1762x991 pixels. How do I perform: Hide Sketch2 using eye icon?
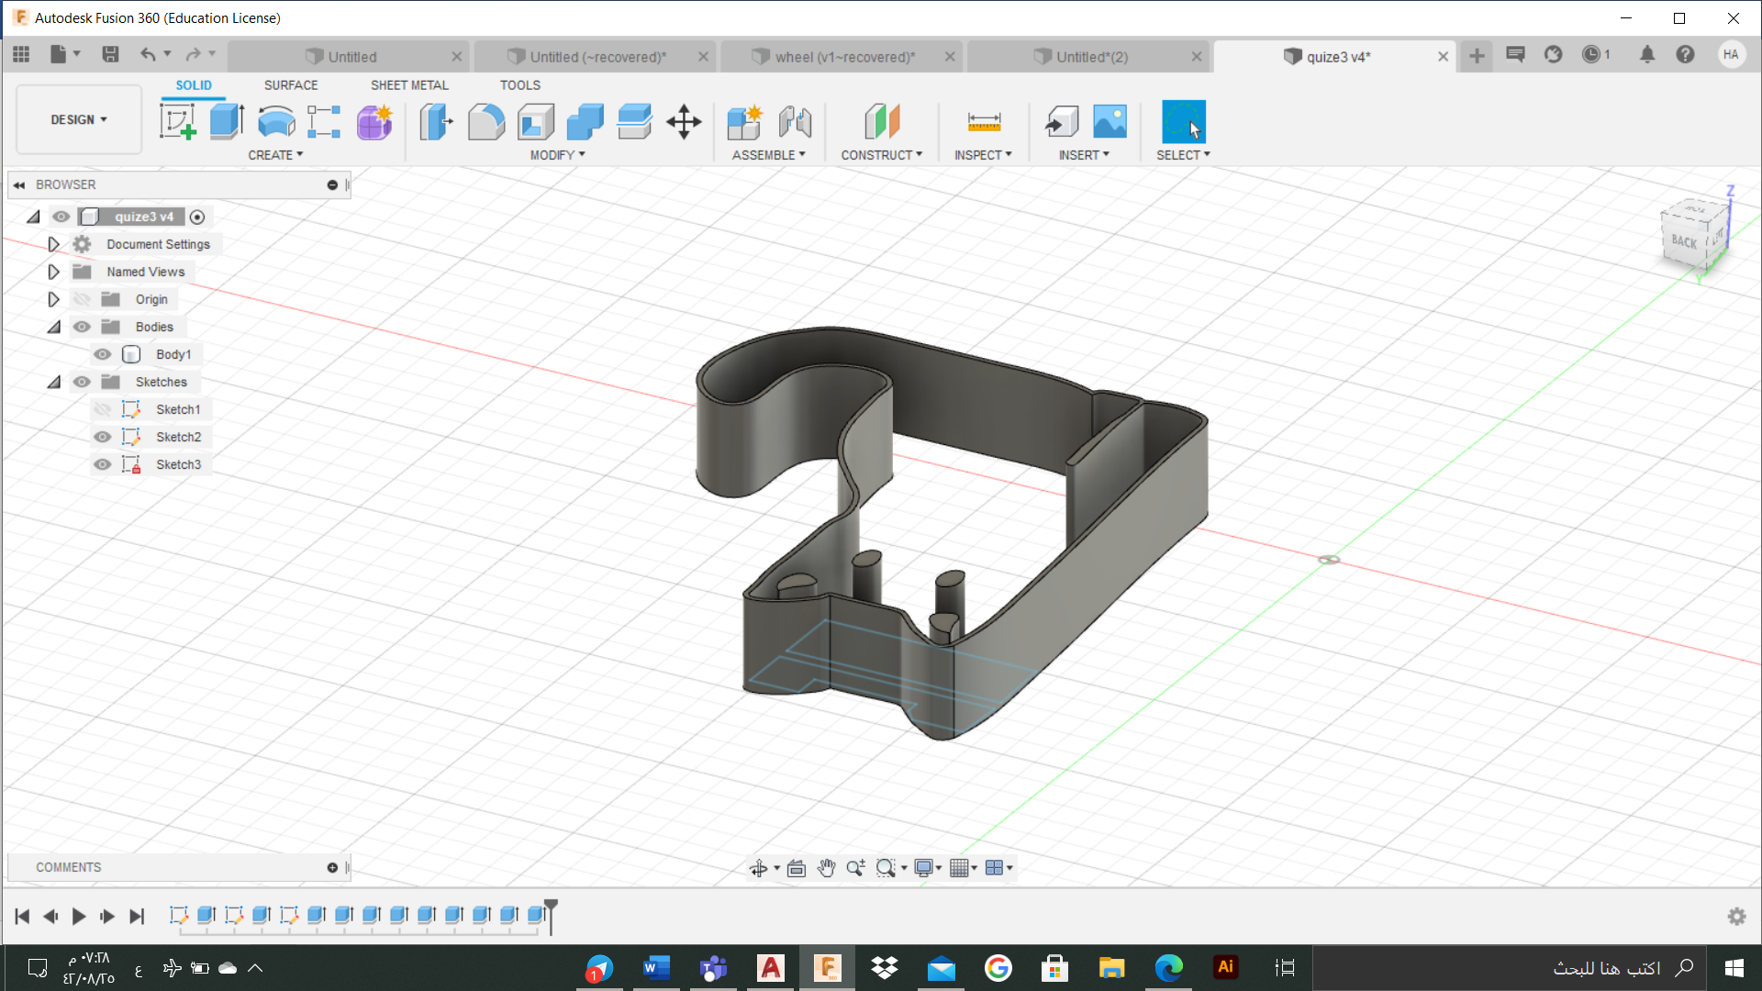(103, 437)
